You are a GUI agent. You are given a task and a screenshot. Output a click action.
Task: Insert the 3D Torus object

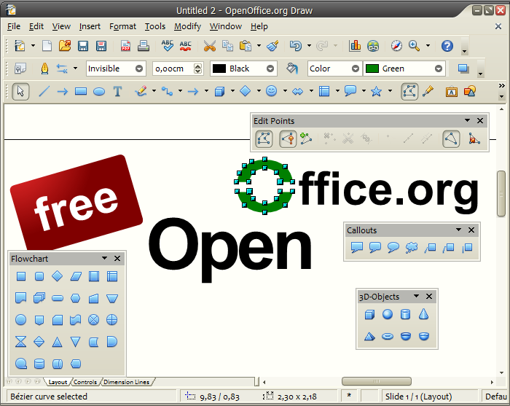click(388, 336)
